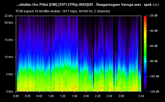Click the PCM signed 16-bit audio format line
Viewport: 165px width, 102px height.
coord(63,11)
